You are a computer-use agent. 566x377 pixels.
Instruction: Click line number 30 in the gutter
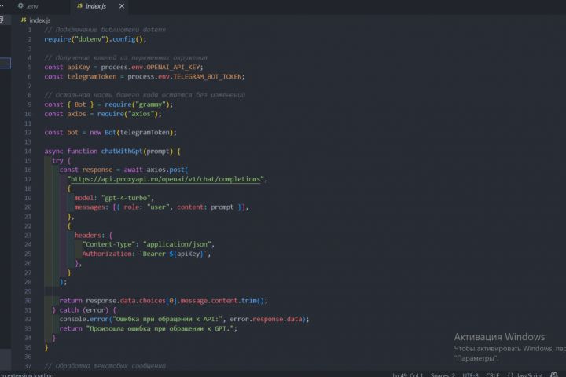[x=28, y=301]
